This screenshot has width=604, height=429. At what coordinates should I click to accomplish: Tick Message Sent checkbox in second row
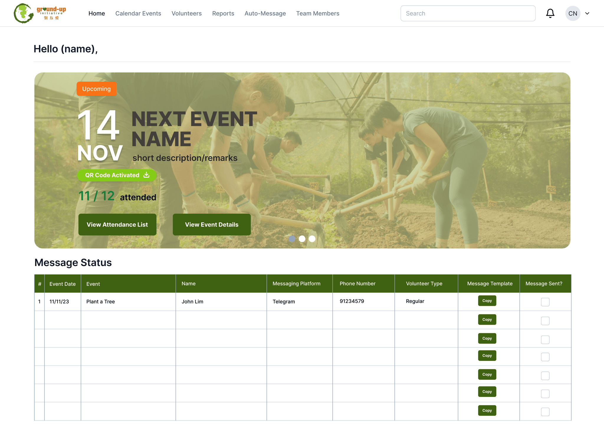(545, 321)
